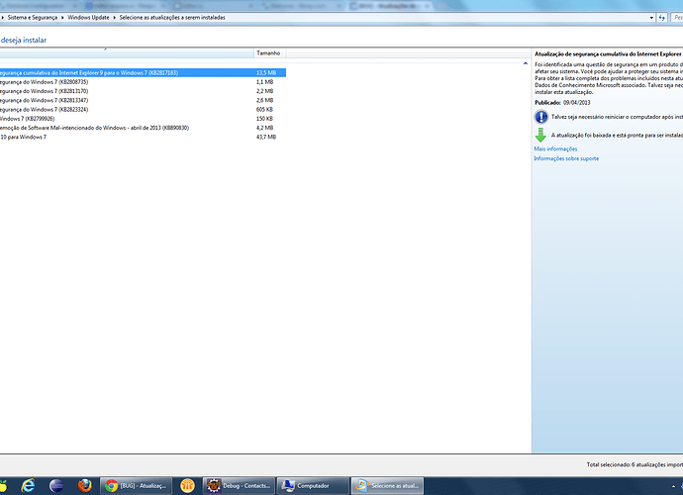Select the Windows 7 security update KB2813170
Viewport: 683px width, 495px height.
[143, 91]
